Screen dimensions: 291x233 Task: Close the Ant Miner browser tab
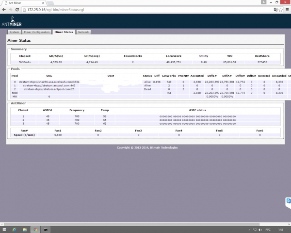[43, 3]
